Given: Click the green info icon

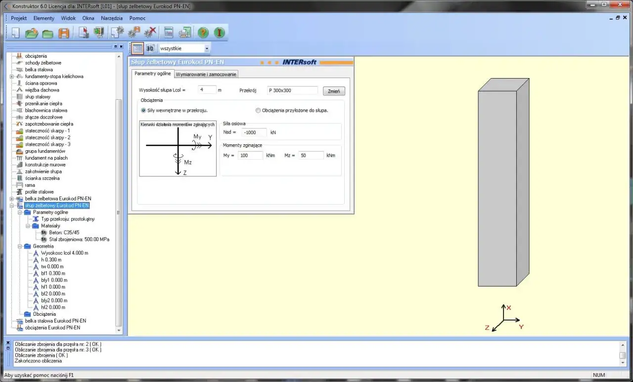Looking at the screenshot, I should click(x=219, y=33).
